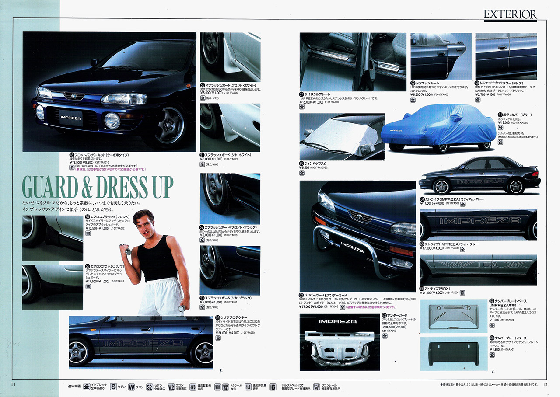560x397 pixels.
Task: Click the WRX RA legend icon
Action: pyautogui.click(x=226, y=387)
